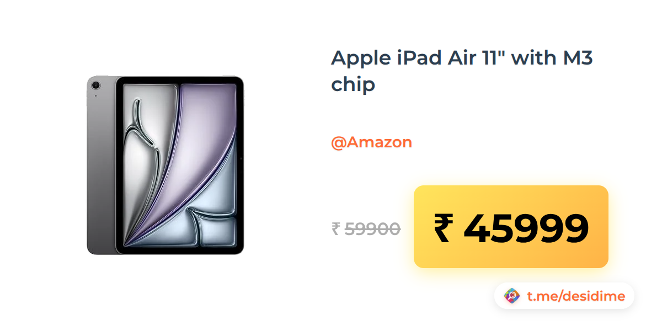Open the t.me/desidime Telegram link
The width and height of the screenshot is (662, 331).
(576, 296)
